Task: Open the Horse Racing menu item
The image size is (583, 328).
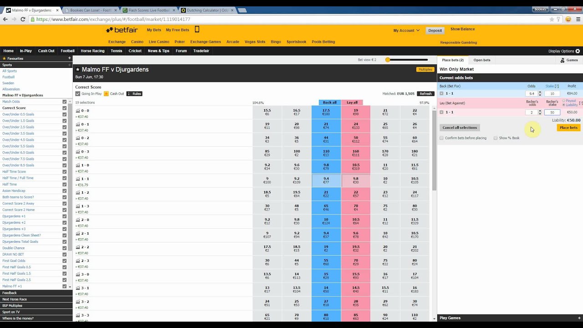Action: coord(92,51)
